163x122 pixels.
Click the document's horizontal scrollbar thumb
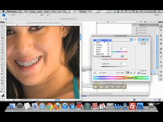(x=57, y=100)
